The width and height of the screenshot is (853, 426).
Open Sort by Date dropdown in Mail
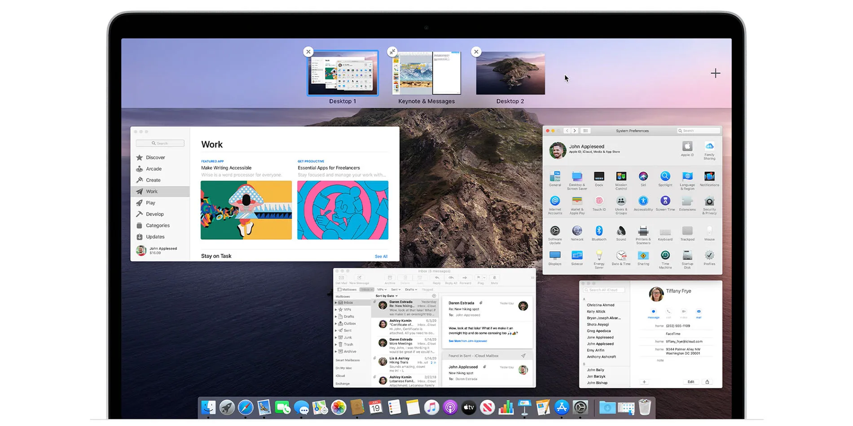[387, 296]
